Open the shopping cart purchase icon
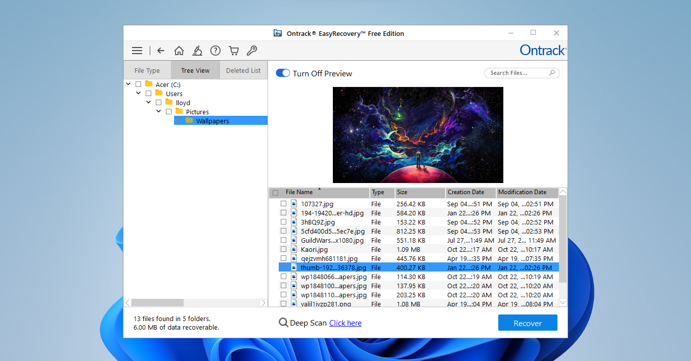The height and width of the screenshot is (361, 691). click(x=234, y=51)
